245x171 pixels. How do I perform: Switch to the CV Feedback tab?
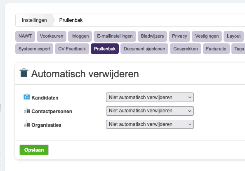click(72, 49)
